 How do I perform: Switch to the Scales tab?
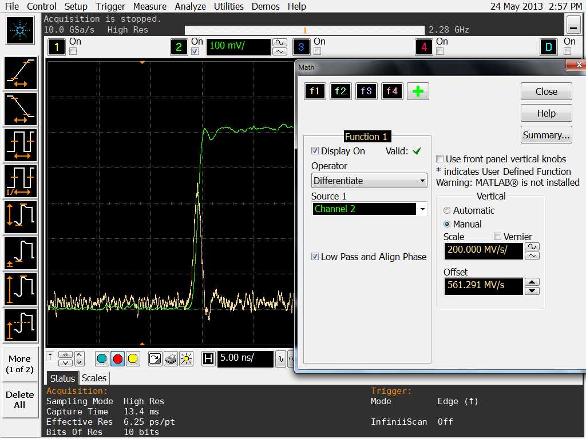[x=94, y=378]
